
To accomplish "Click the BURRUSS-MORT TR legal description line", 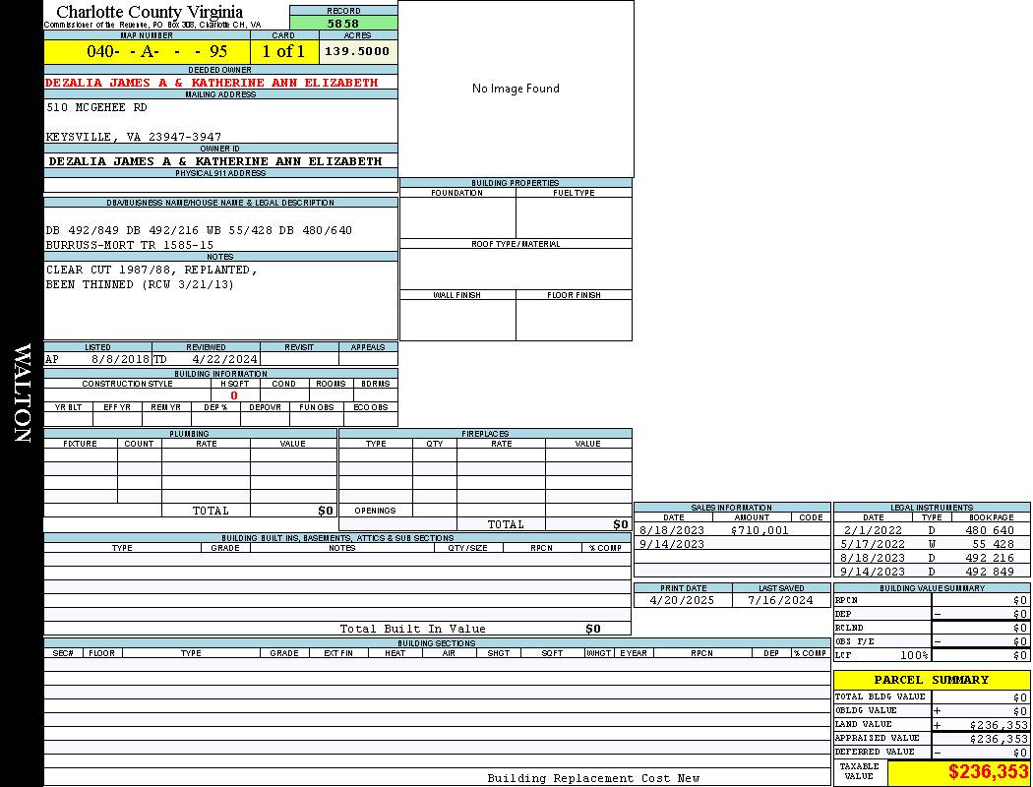I will coord(130,244).
